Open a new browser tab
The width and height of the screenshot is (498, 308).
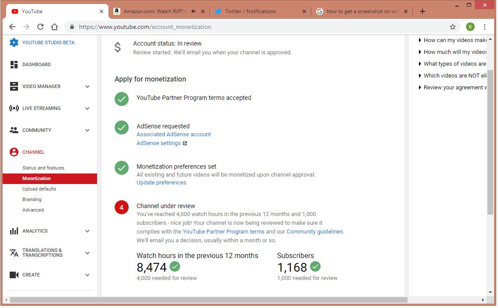423,11
